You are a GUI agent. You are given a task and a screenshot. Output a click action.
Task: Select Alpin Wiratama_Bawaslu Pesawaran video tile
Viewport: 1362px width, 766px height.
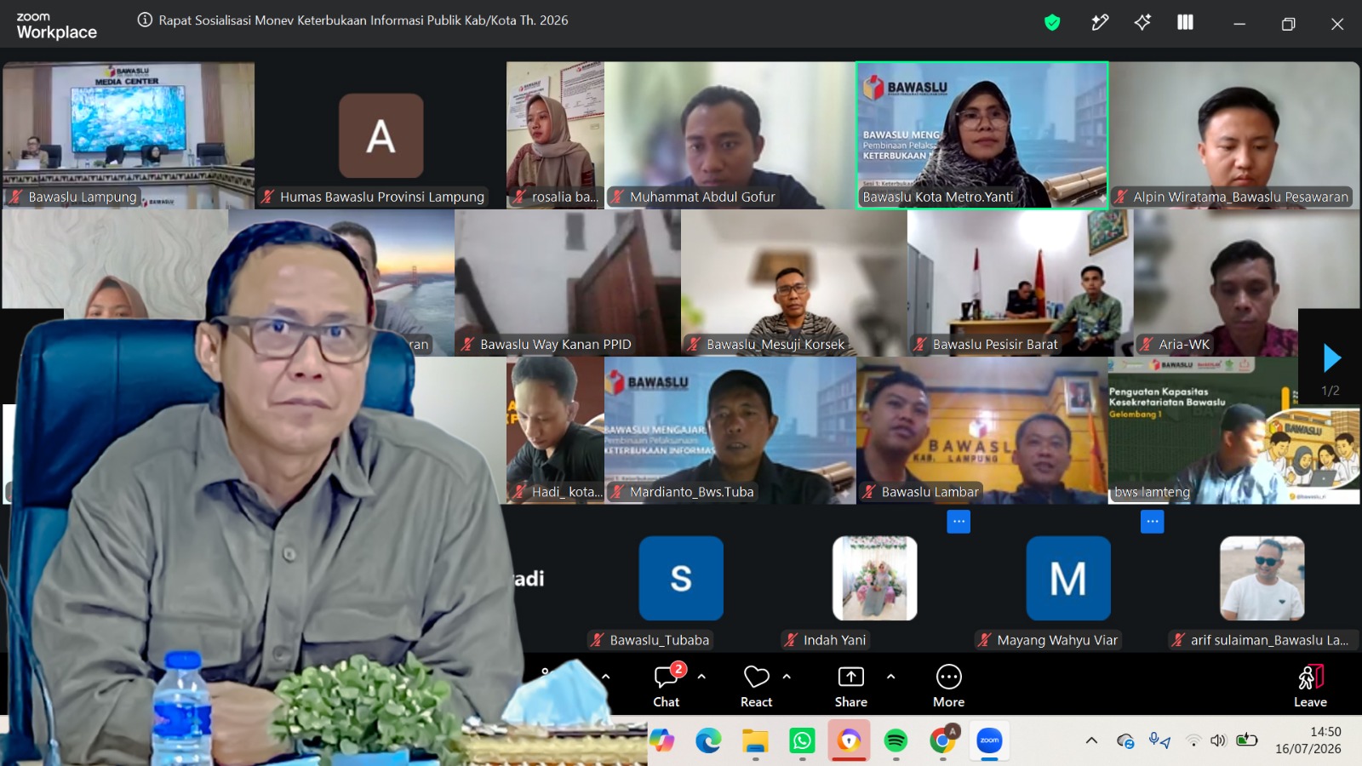pyautogui.click(x=1234, y=135)
